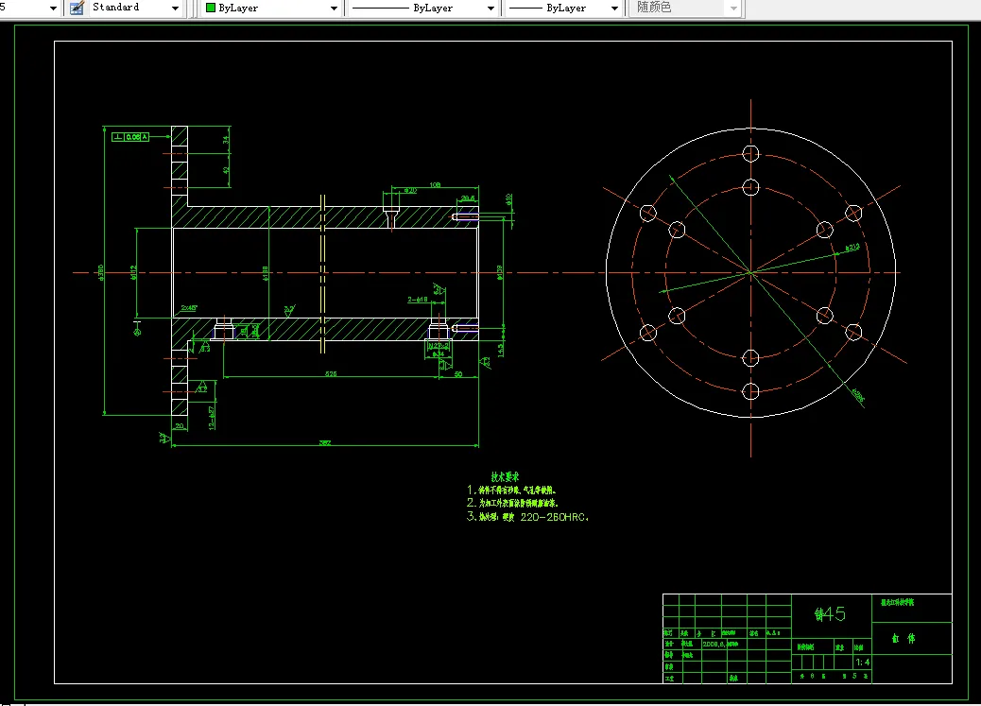Select the 2-φ18 hole callout
This screenshot has width=981, height=706.
418,300
